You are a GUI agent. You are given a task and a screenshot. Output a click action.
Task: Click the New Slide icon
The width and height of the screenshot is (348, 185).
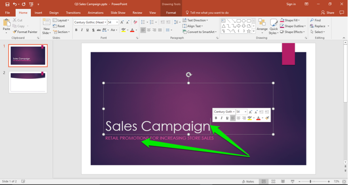[x=46, y=22]
